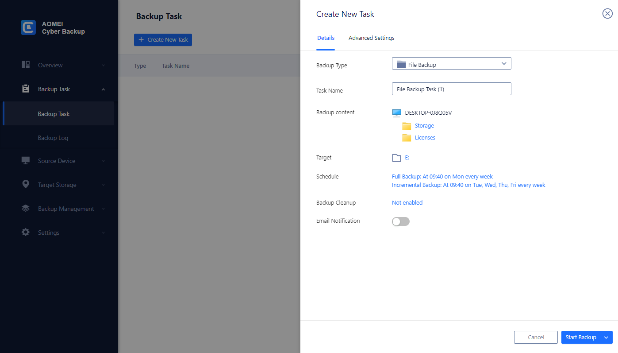Click the AOMEI Cyber Backup logo icon

point(28,27)
